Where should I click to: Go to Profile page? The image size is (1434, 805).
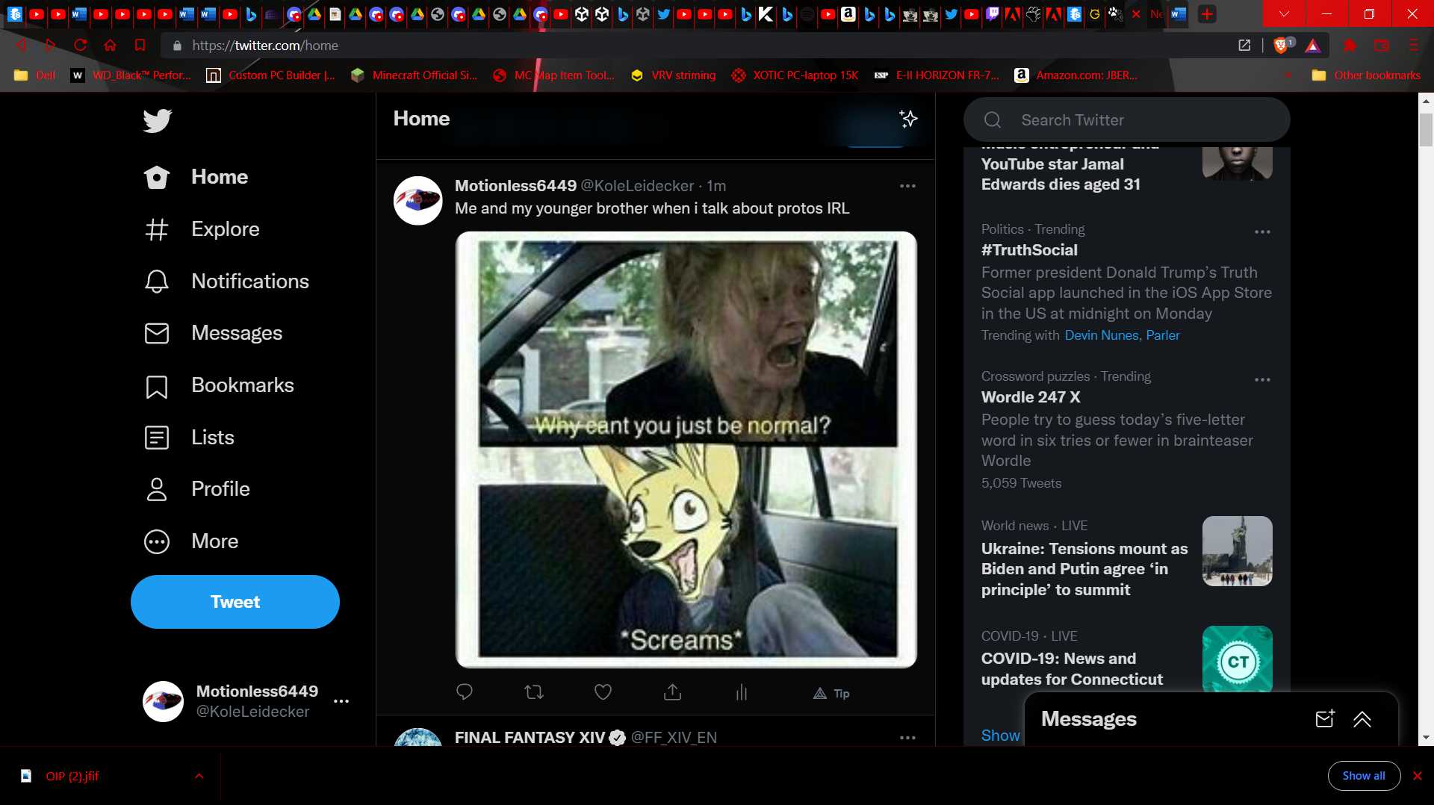tap(196, 489)
